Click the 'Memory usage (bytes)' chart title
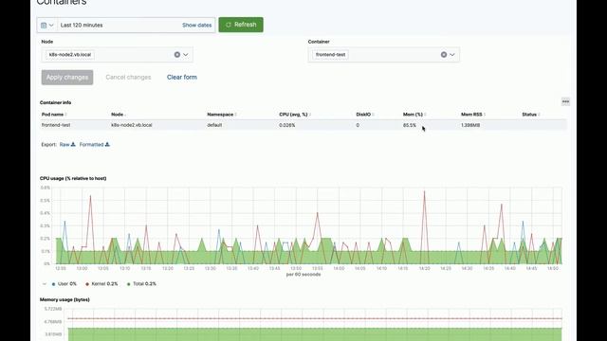The height and width of the screenshot is (341, 607). (x=64, y=299)
